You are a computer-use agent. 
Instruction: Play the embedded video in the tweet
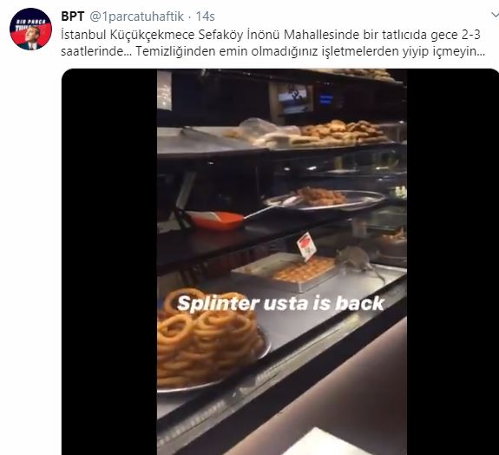pos(282,261)
